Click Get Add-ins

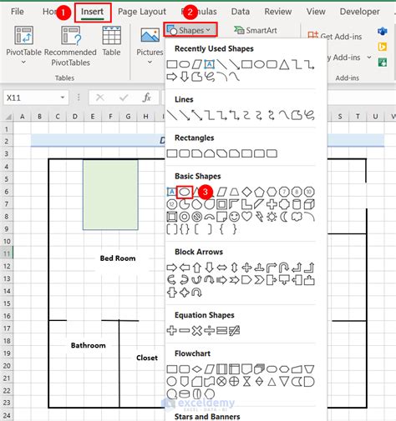click(335, 36)
